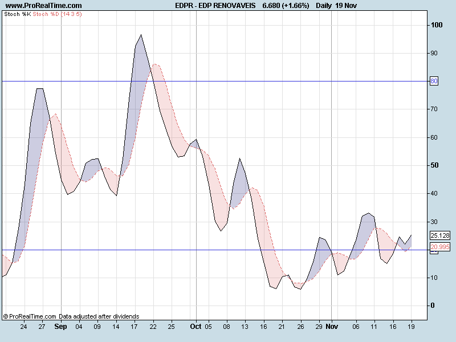The height and width of the screenshot is (342, 456).
Task: Select the Stoch %K legend label
Action: point(18,14)
